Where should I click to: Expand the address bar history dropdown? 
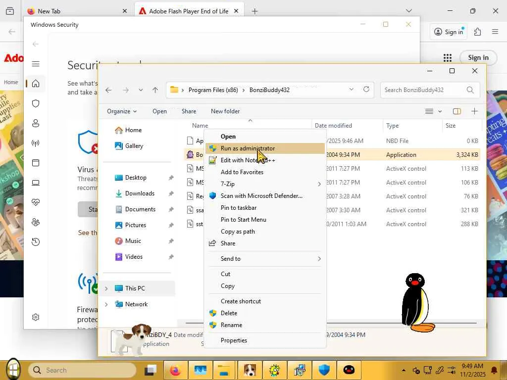352,90
